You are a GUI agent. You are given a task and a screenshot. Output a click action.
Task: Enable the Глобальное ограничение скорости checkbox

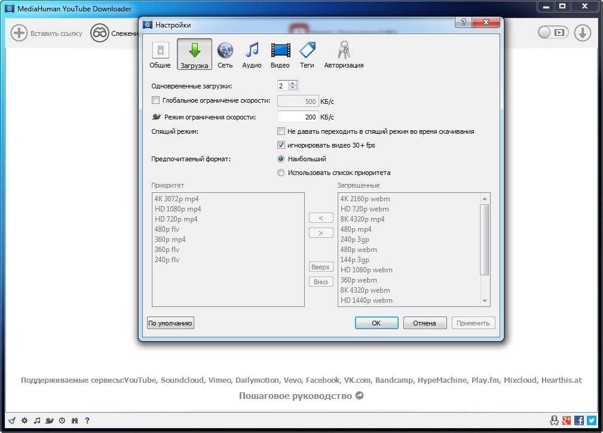coord(155,100)
